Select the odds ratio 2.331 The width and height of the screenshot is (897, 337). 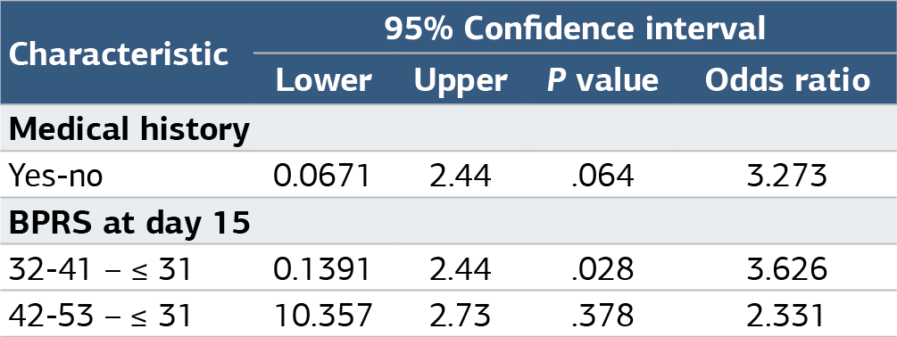pyautogui.click(x=787, y=316)
